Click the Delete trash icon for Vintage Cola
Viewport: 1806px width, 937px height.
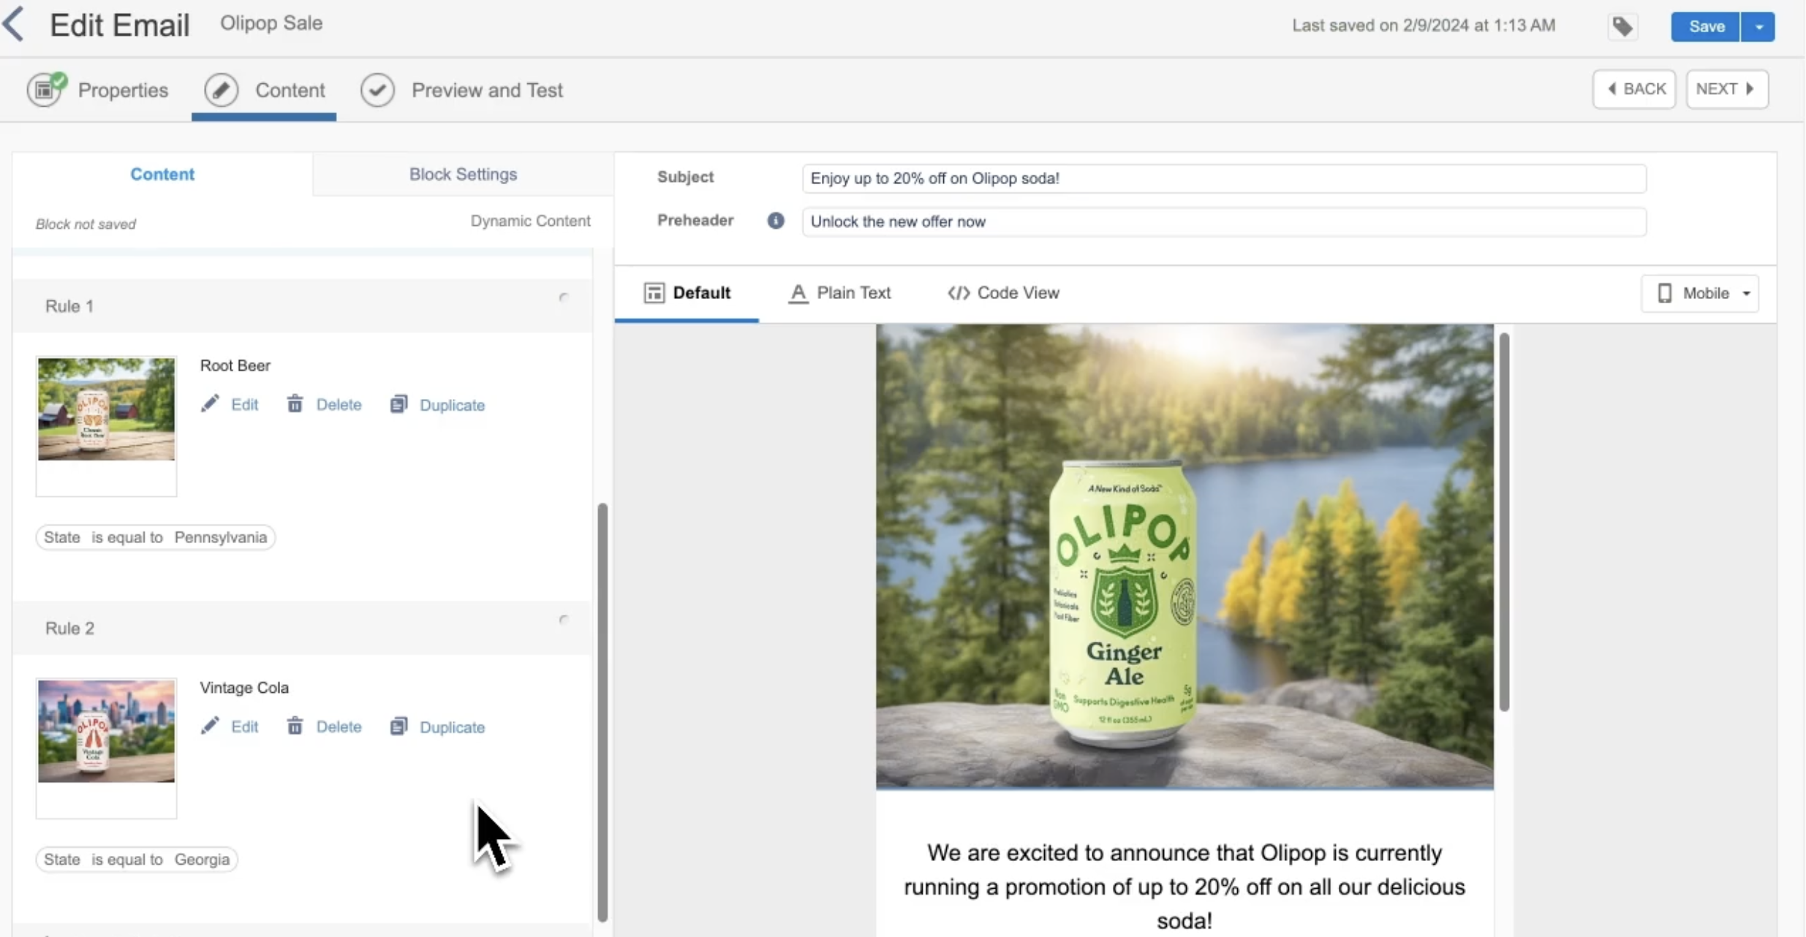point(295,726)
